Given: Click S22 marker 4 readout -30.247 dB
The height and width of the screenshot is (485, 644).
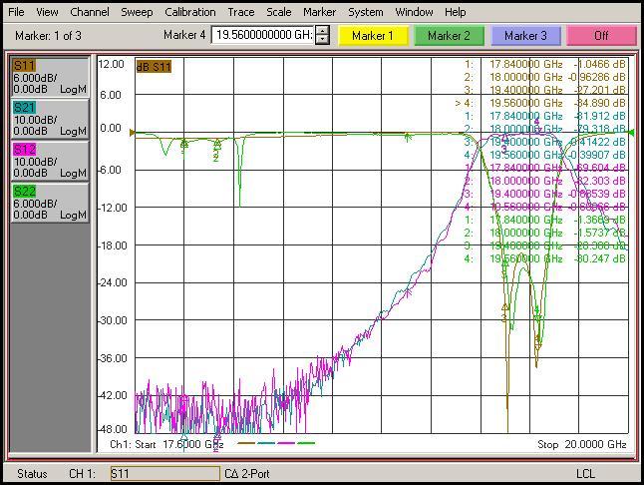Looking at the screenshot, I should coord(600,258).
